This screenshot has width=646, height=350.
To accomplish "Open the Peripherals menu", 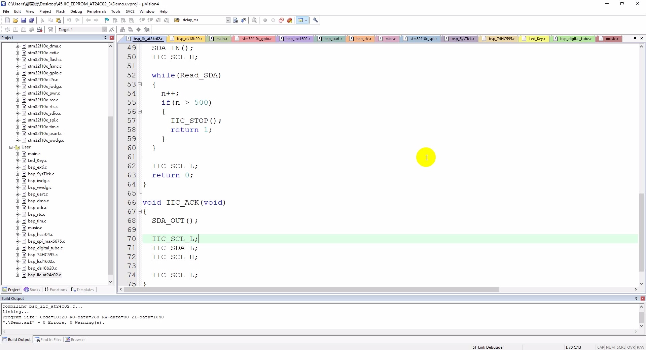I will pos(97,11).
